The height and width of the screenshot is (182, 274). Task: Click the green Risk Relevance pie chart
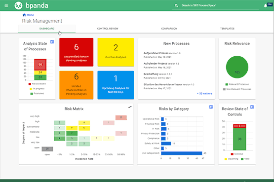(237, 67)
